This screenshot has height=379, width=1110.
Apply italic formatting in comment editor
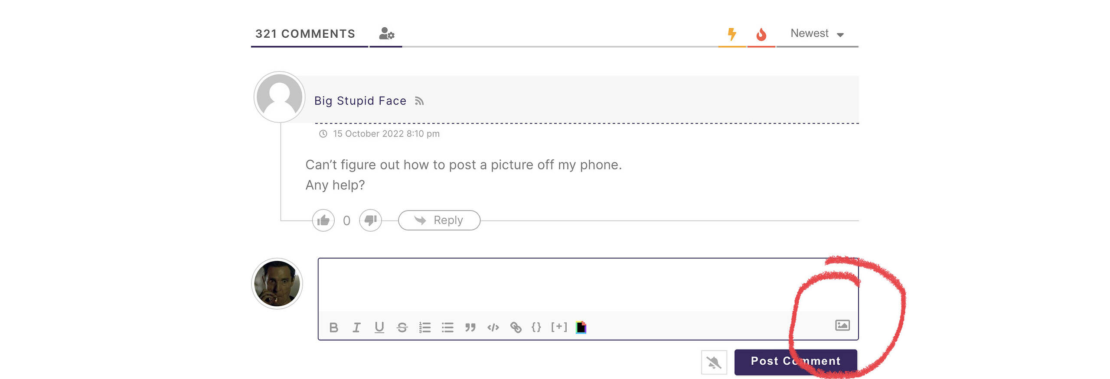[356, 327]
